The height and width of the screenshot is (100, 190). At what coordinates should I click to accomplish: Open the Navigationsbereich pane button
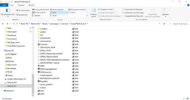click(8, 13)
